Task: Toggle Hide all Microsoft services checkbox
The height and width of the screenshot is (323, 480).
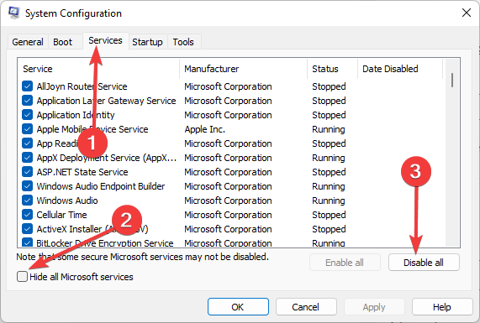Action: coord(23,277)
